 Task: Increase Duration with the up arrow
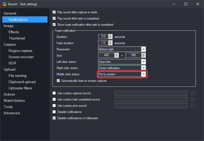click(x=110, y=35)
